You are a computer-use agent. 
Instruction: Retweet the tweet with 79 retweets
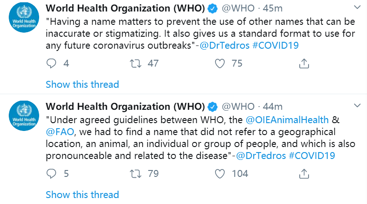coord(135,173)
